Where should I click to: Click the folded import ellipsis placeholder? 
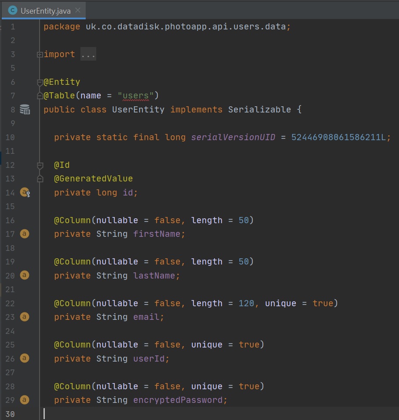[x=88, y=54]
